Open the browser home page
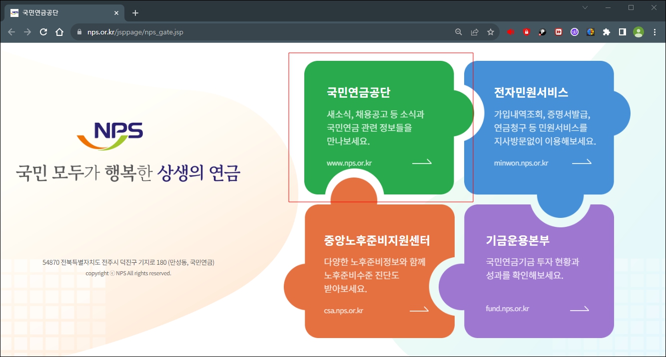The width and height of the screenshot is (666, 357). 59,32
